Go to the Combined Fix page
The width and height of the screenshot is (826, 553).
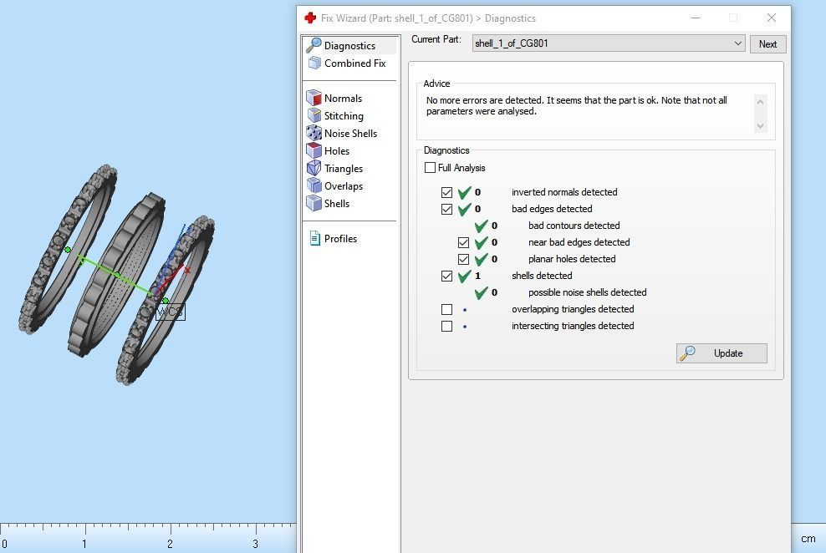(355, 63)
